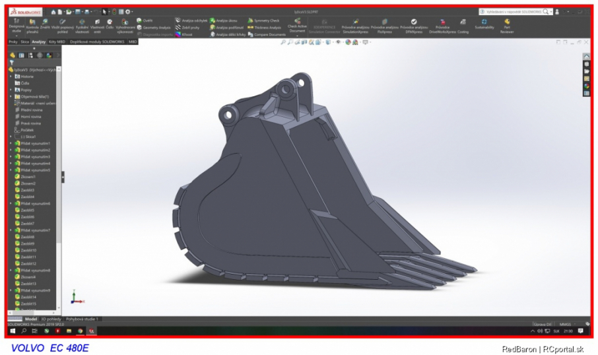
Task: Switch to the 3D pohledy tab
Action: point(51,319)
